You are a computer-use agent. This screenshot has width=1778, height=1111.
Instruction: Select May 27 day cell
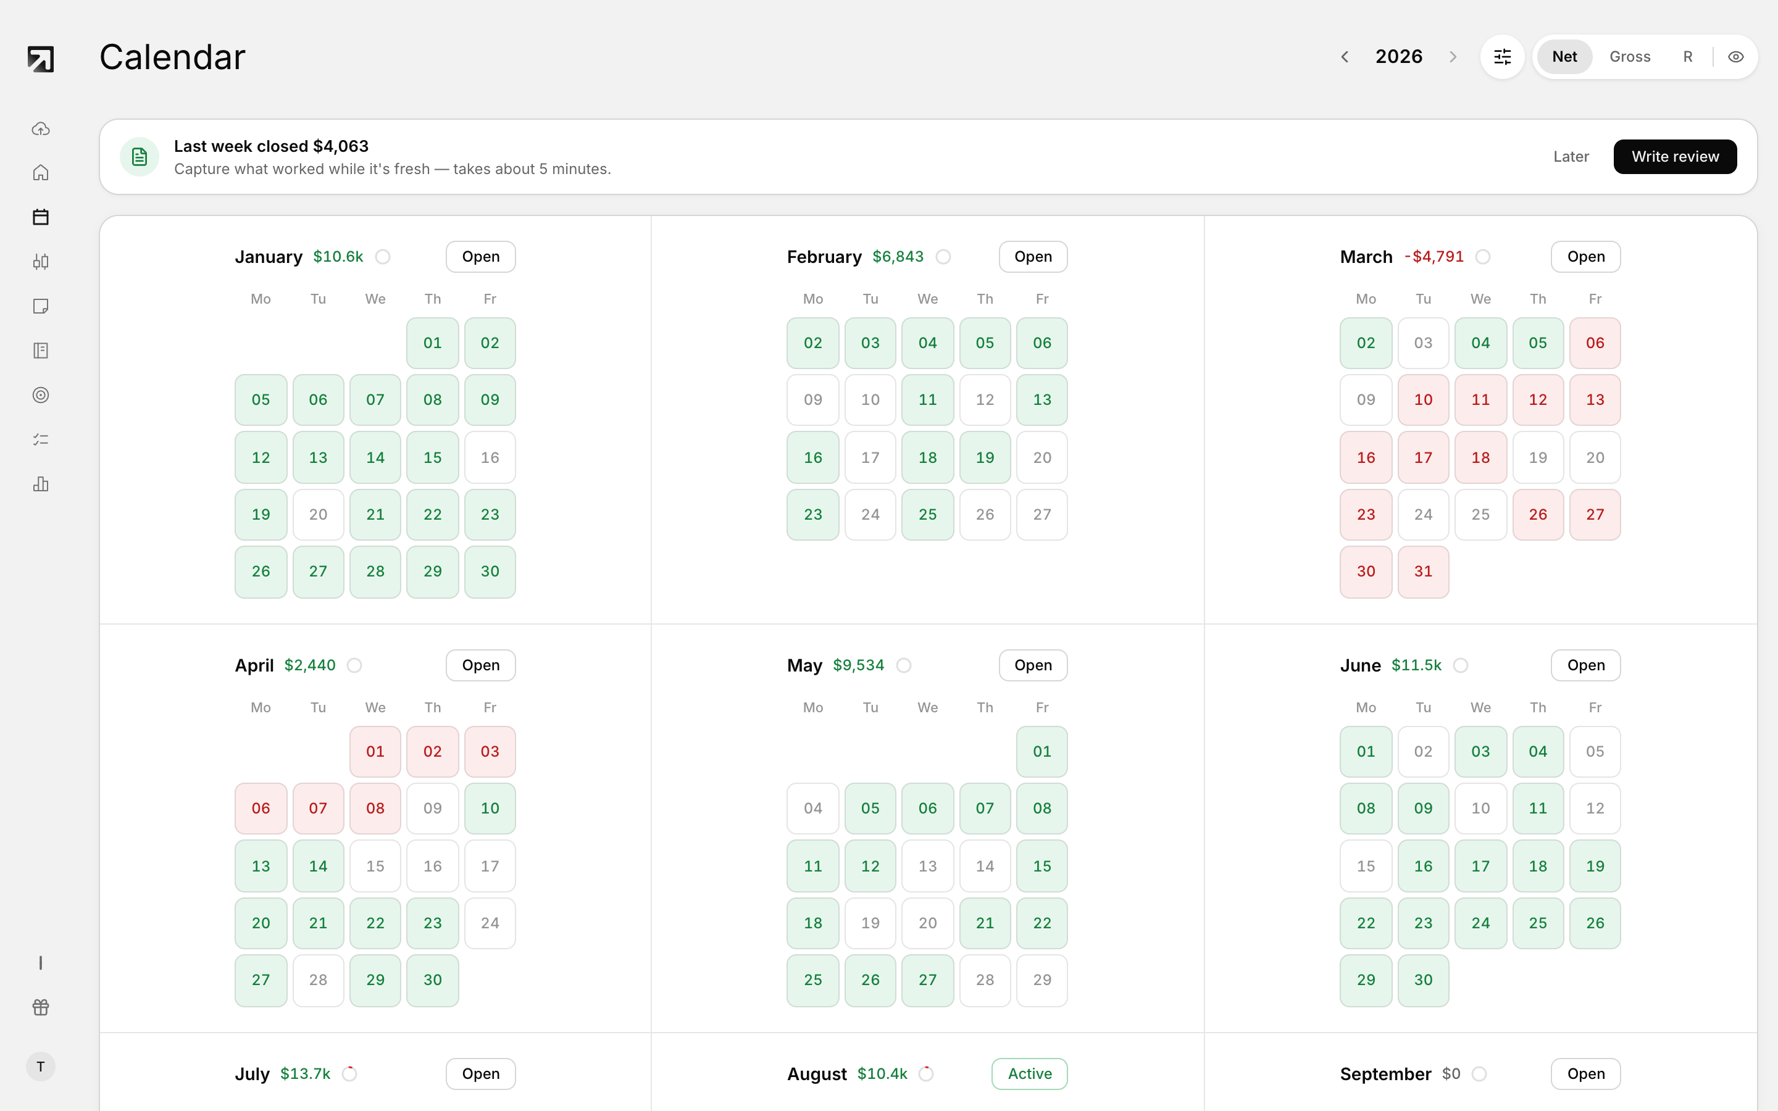927,980
